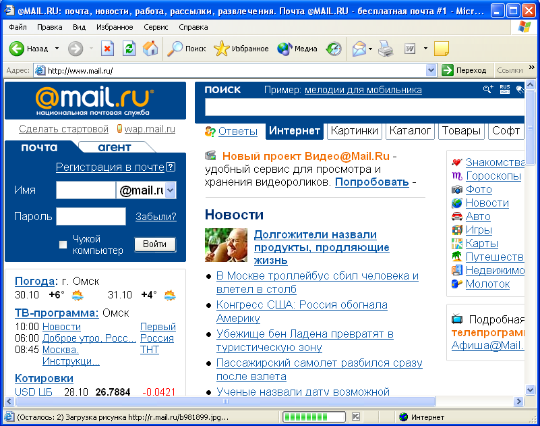Click the advanced search magnifier icon
540x426 pixels.
pyautogui.click(x=488, y=90)
